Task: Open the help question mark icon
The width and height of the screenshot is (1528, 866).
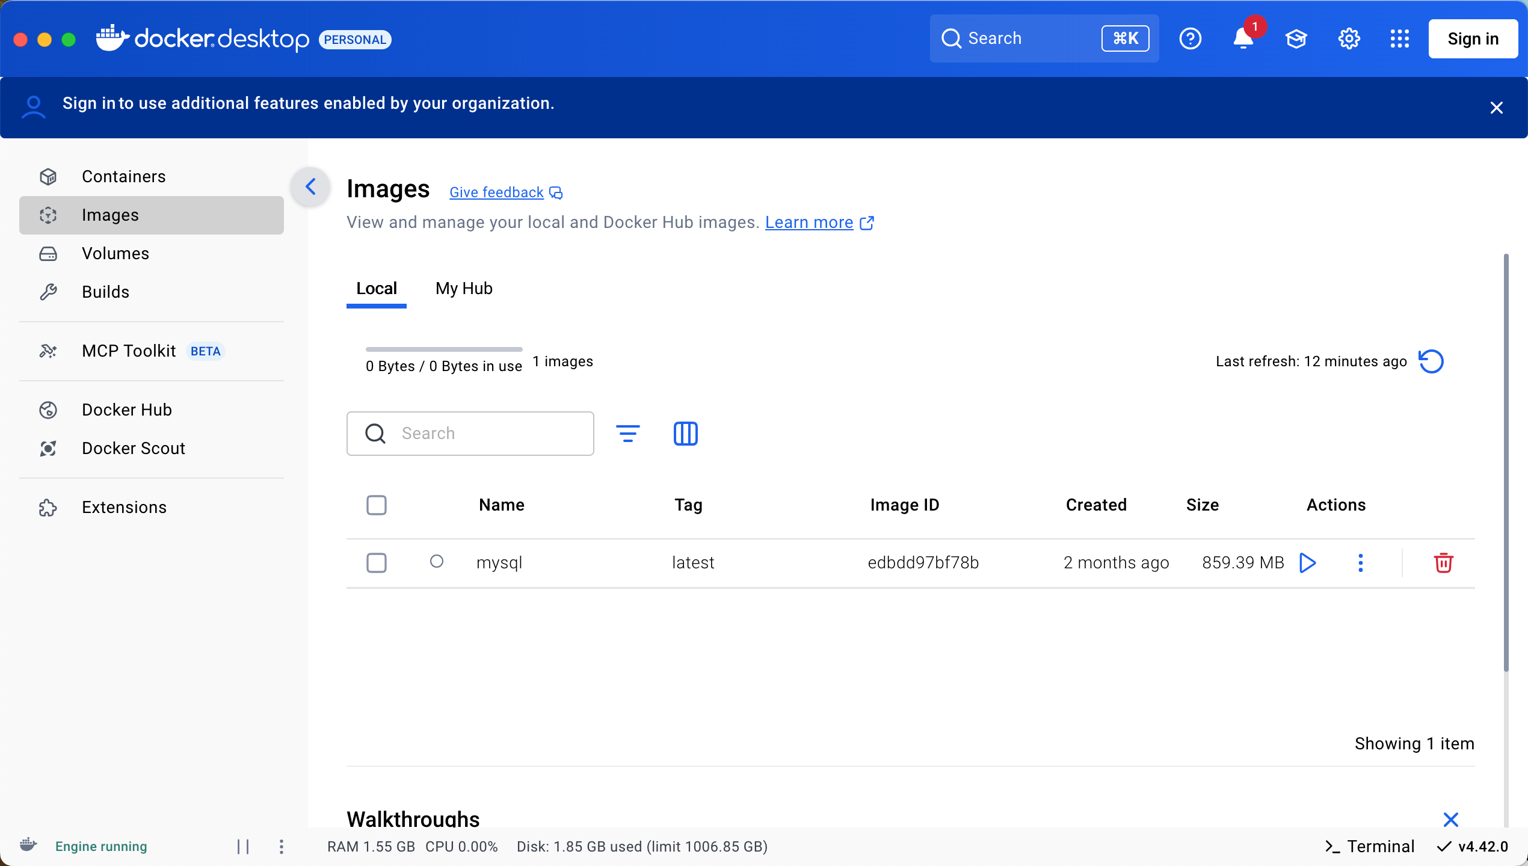Action: click(x=1190, y=39)
